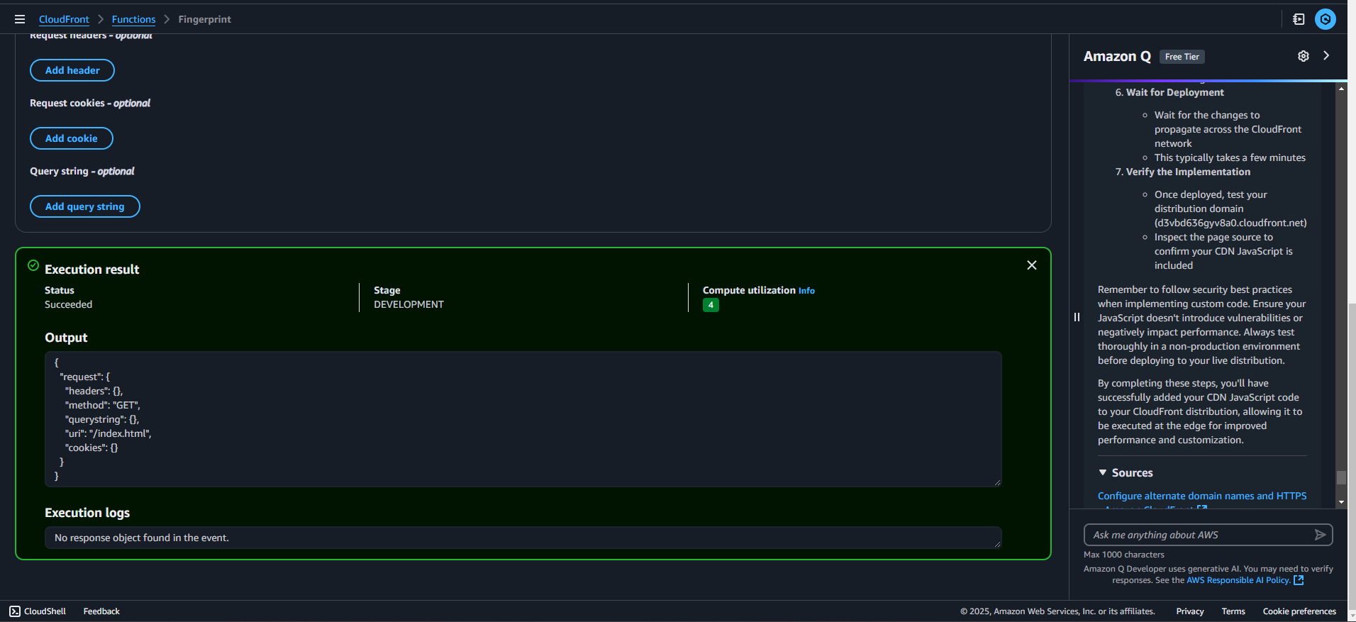Collapse the Amazon Q panel chevron
This screenshot has width=1356, height=622.
(x=1326, y=55)
